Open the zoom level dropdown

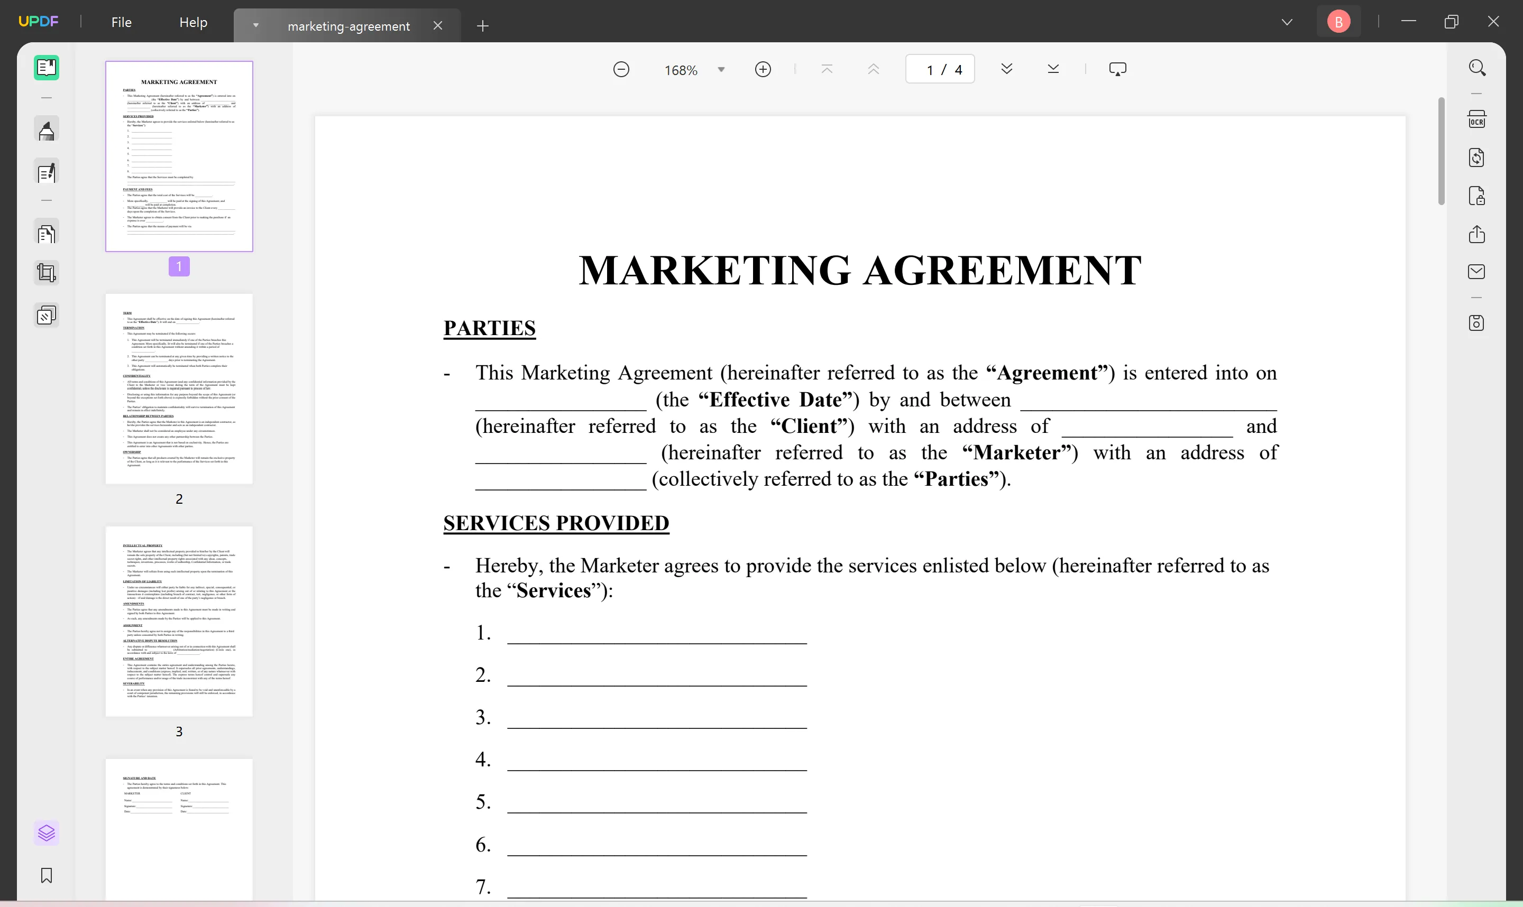point(720,69)
